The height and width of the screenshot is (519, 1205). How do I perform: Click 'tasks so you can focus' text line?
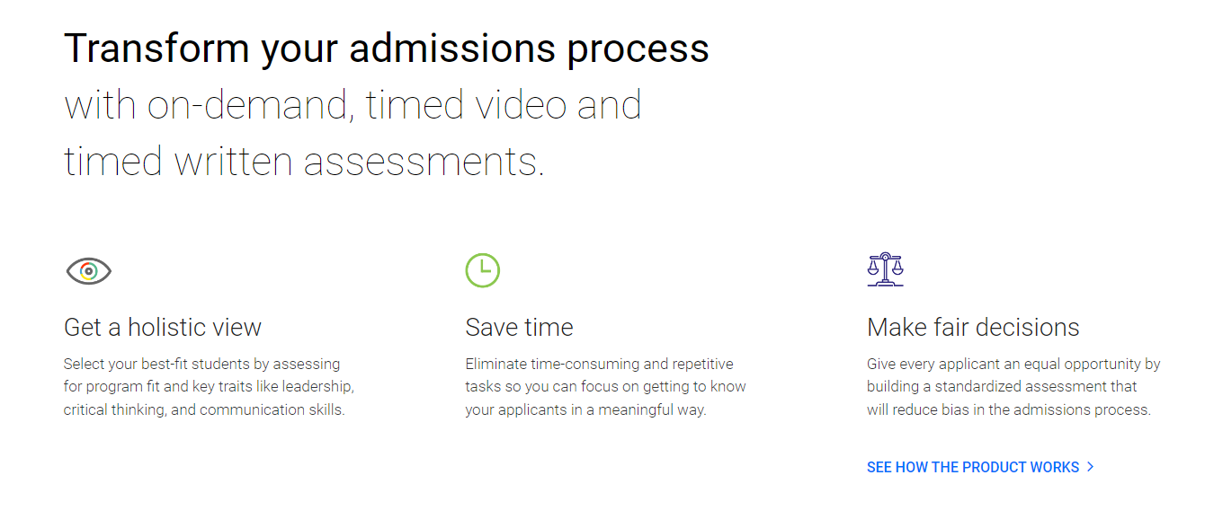605,387
